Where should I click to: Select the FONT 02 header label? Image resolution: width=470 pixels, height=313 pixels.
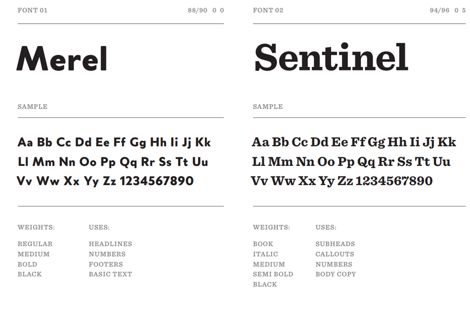(268, 10)
